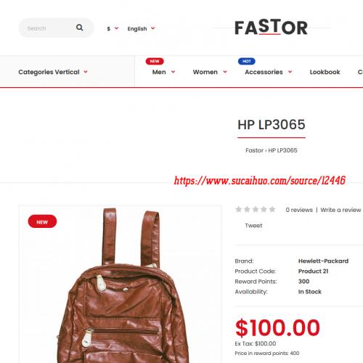The height and width of the screenshot is (363, 363).
Task: Click the search magnifier icon
Action: [80, 28]
